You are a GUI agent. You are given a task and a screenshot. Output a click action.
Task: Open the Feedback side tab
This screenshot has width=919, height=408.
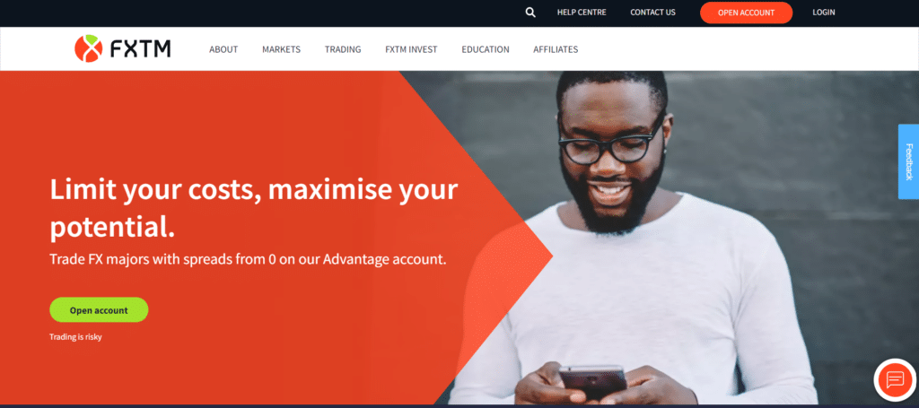click(908, 161)
